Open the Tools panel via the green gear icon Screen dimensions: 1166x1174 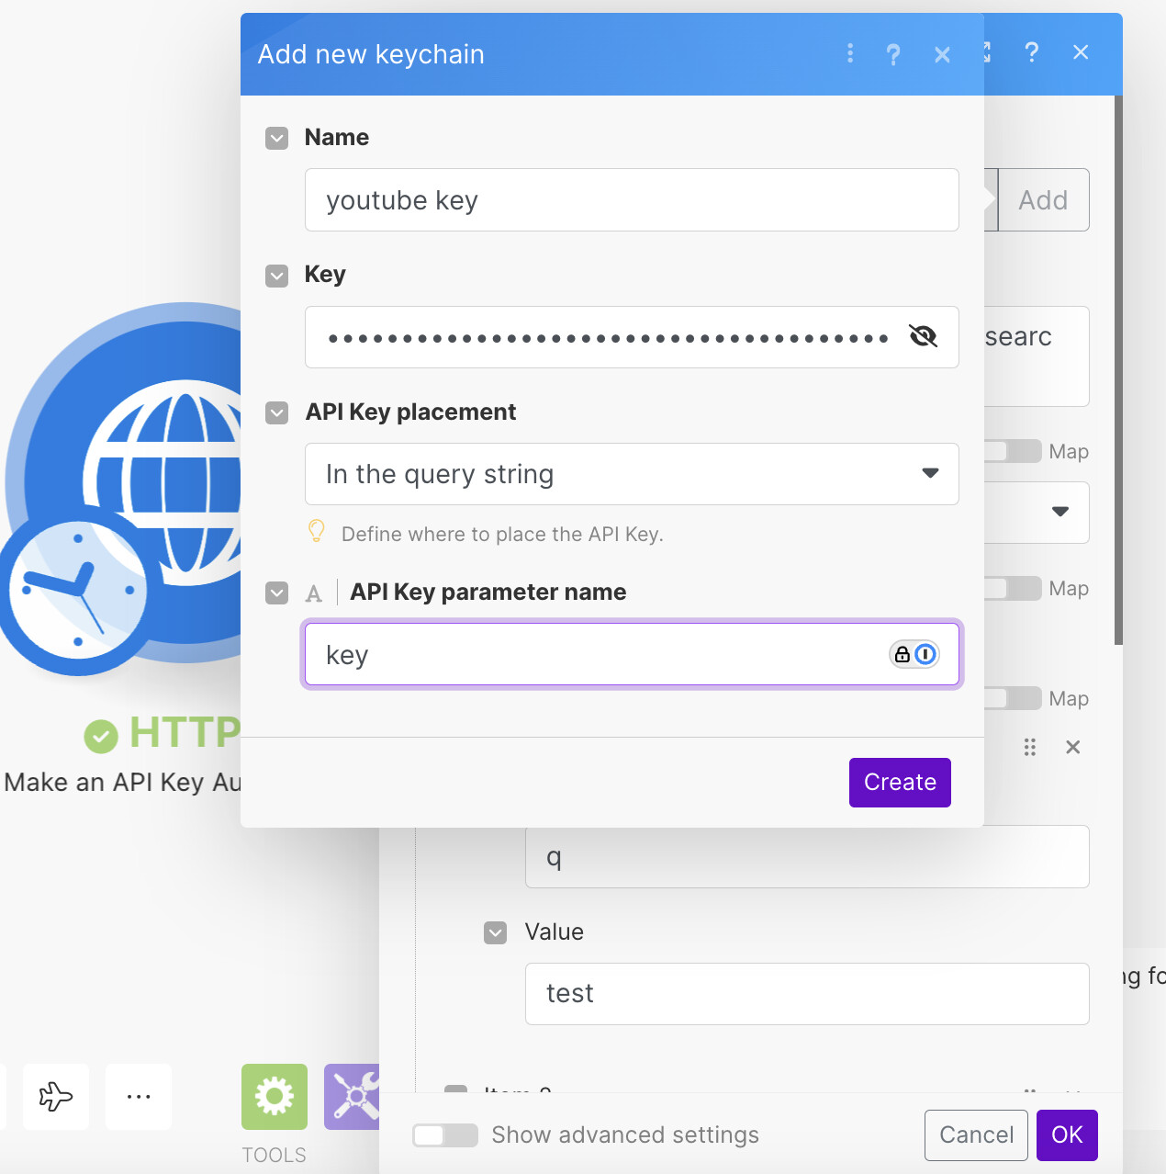click(x=274, y=1096)
